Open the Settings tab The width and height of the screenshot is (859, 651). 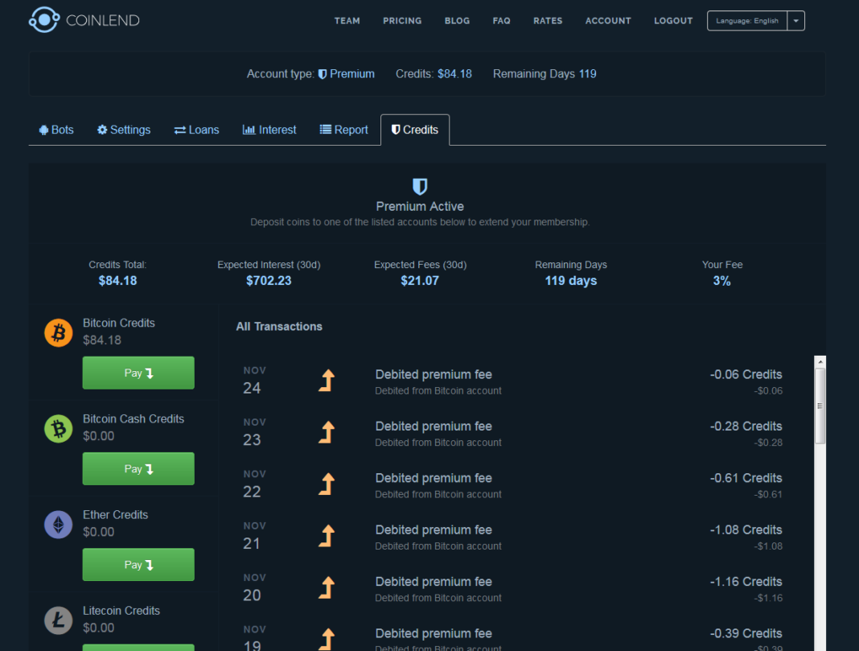124,130
